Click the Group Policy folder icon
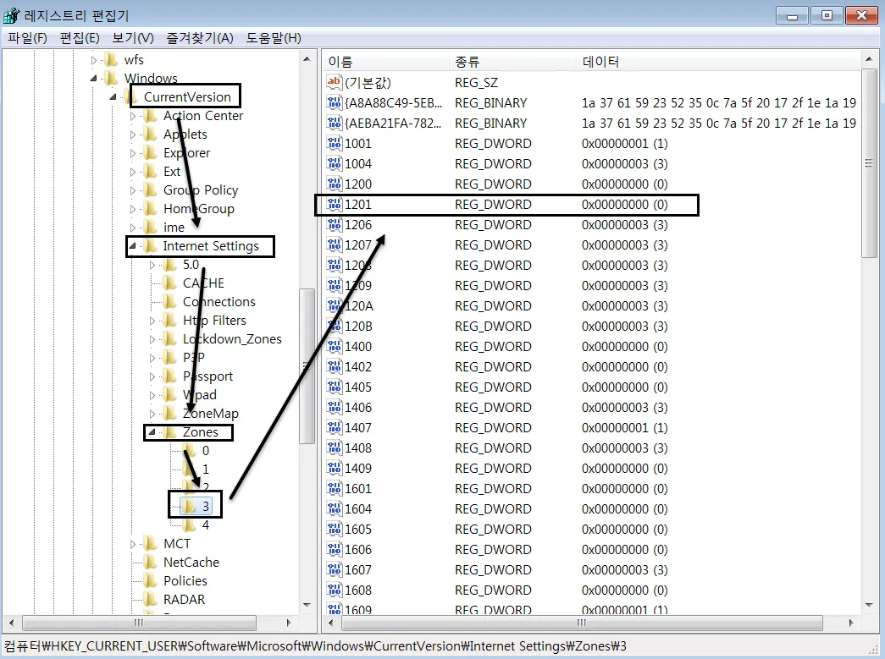885x659 pixels. tap(150, 190)
